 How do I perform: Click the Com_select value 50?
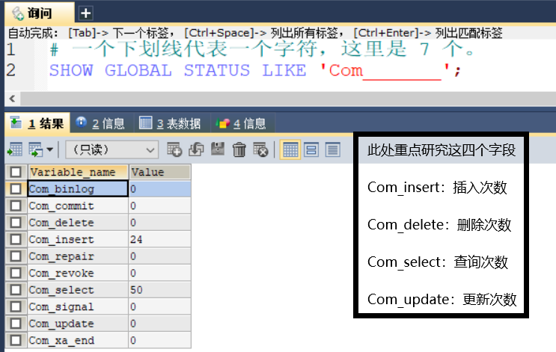point(160,290)
